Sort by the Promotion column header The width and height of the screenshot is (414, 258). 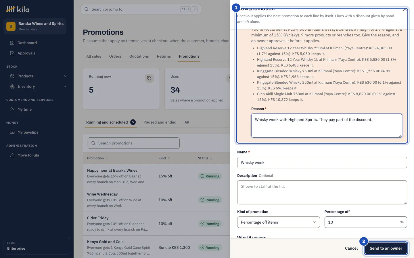coord(97,158)
